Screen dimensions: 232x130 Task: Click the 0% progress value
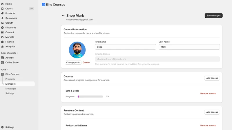click(x=108, y=96)
